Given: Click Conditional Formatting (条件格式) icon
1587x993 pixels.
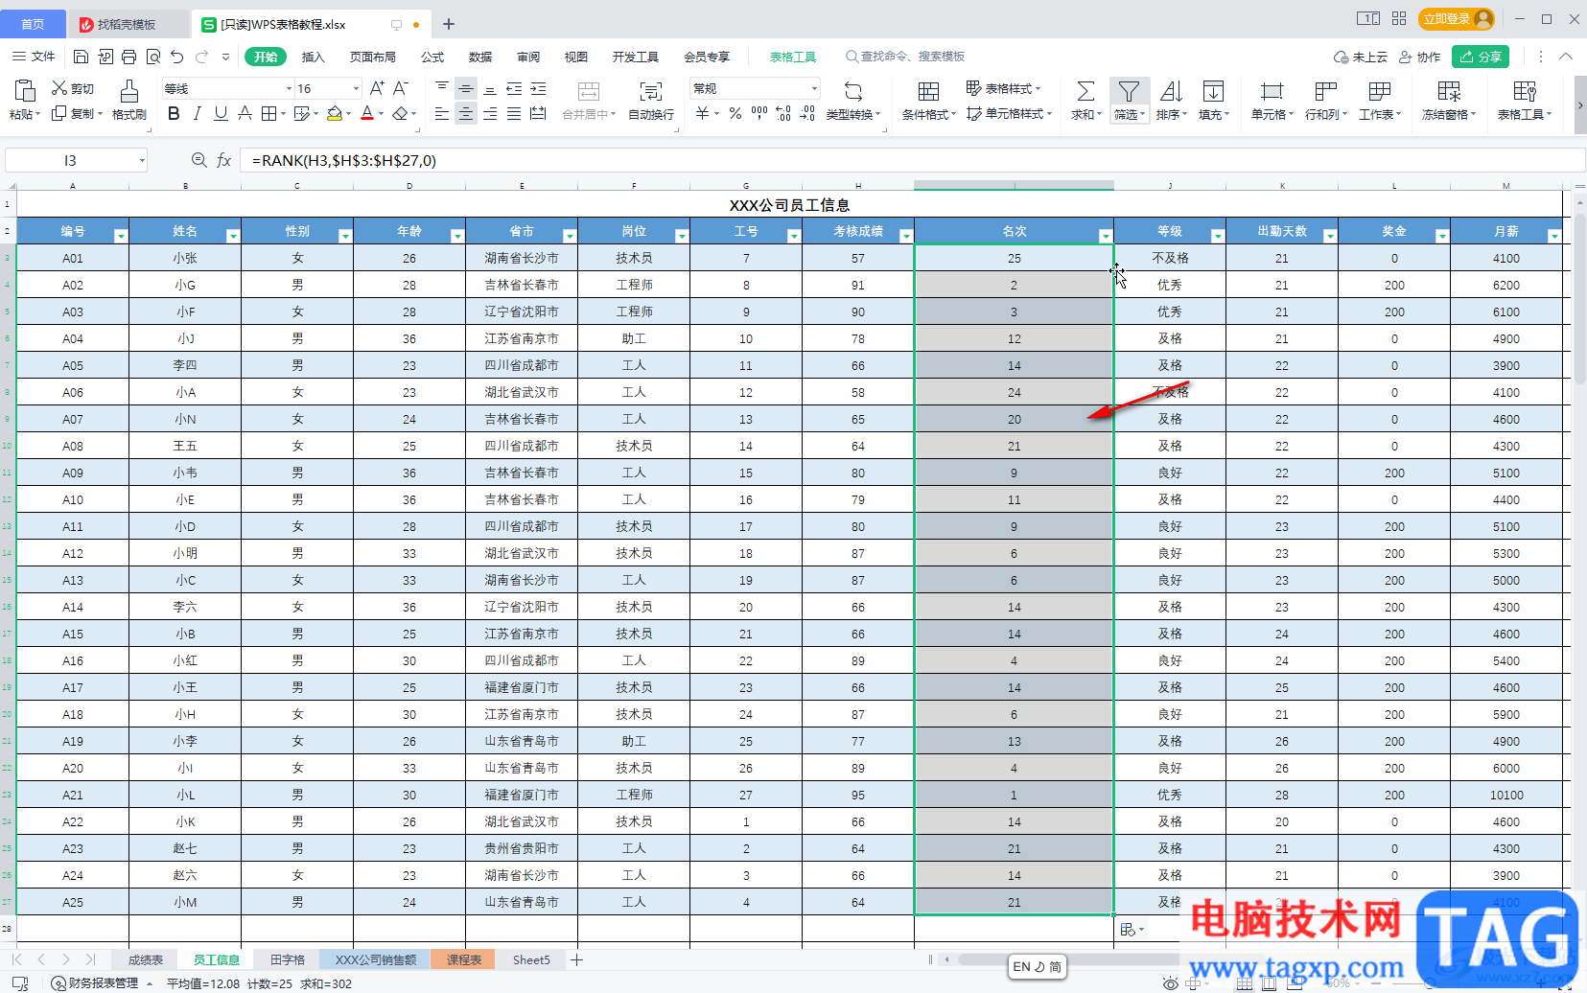Looking at the screenshot, I should tap(928, 91).
